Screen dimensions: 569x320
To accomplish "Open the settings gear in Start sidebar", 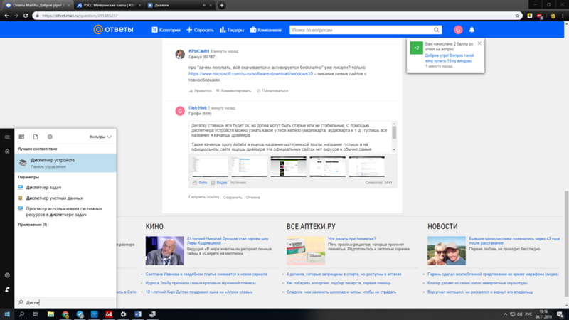I will coord(7,275).
